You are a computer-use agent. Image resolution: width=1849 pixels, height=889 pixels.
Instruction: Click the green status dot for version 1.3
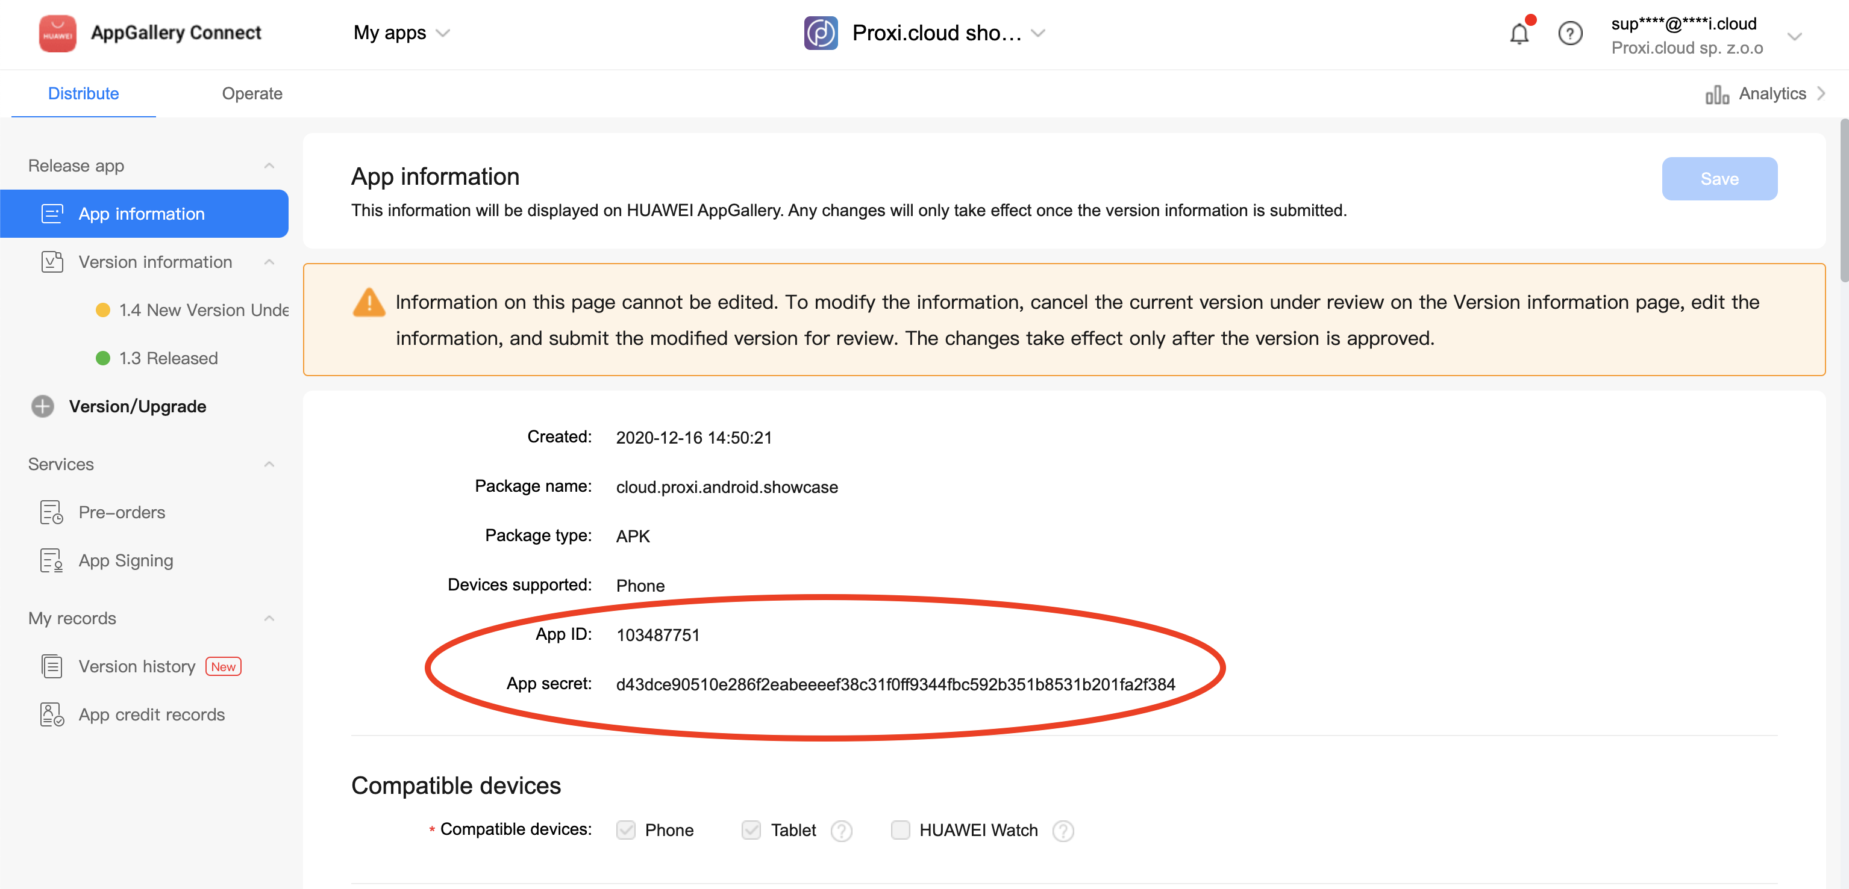[x=102, y=358]
